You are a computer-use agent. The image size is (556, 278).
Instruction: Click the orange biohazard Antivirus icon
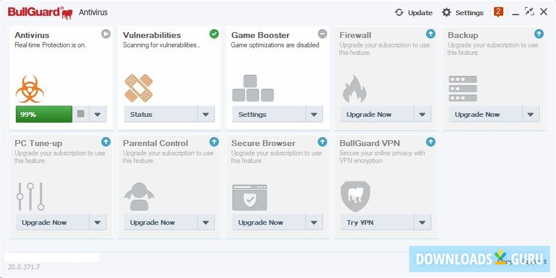coord(30,88)
